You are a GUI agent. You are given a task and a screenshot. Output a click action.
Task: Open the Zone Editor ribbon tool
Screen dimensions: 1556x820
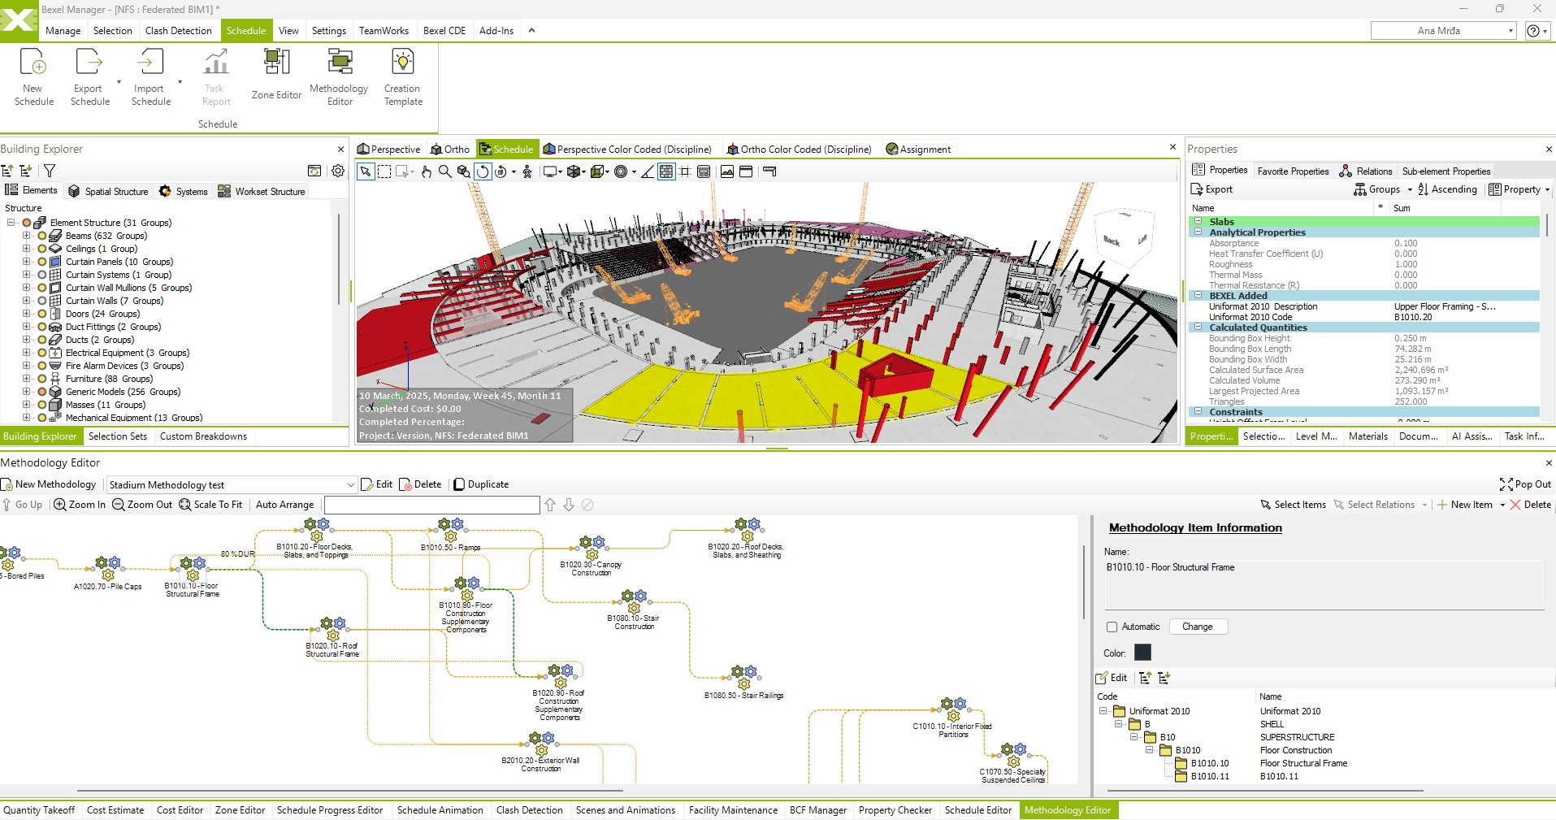click(x=276, y=75)
